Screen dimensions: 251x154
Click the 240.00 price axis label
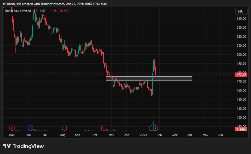coord(241,19)
